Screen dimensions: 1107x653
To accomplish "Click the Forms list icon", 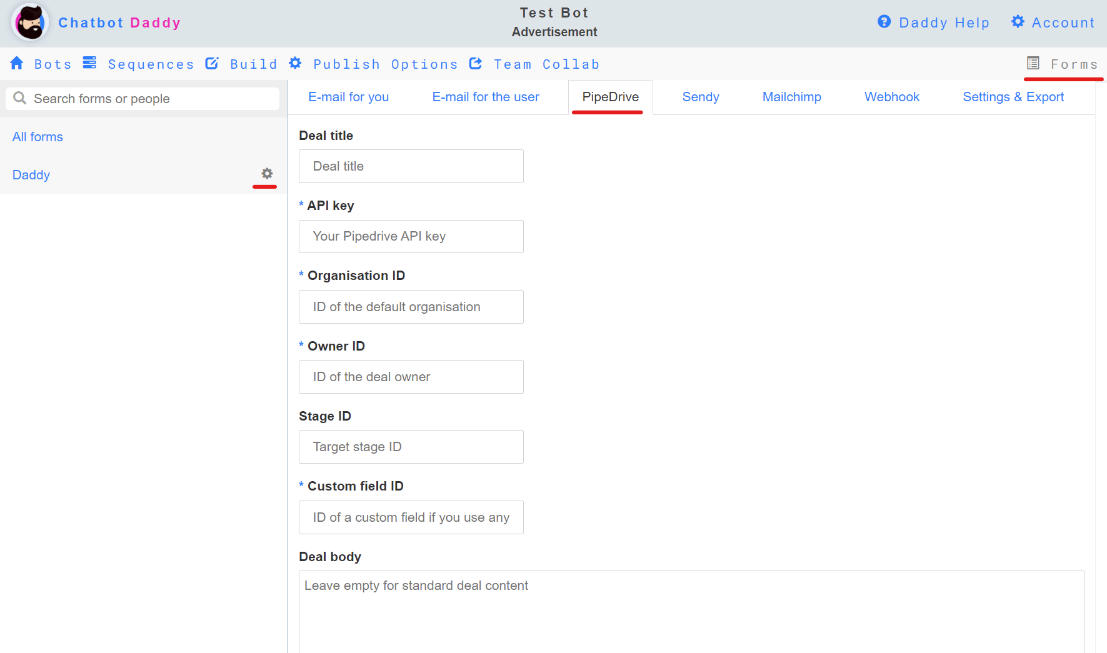I will (1033, 63).
